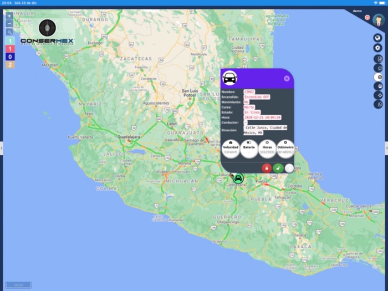Click the red lock command button

(x=267, y=169)
